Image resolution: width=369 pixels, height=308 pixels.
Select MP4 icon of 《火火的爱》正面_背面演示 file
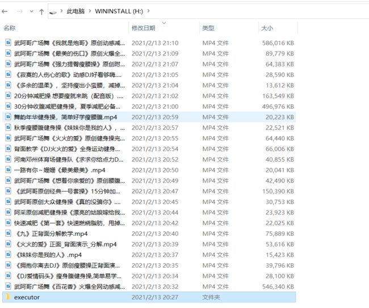point(9,244)
